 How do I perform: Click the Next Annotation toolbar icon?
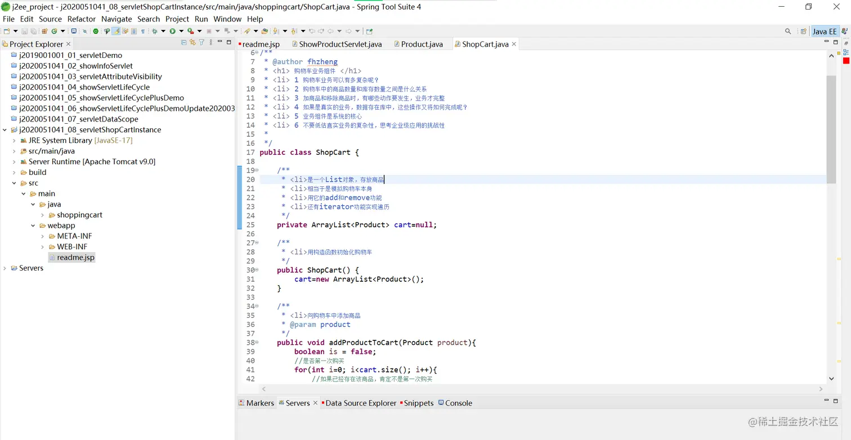(x=275, y=31)
